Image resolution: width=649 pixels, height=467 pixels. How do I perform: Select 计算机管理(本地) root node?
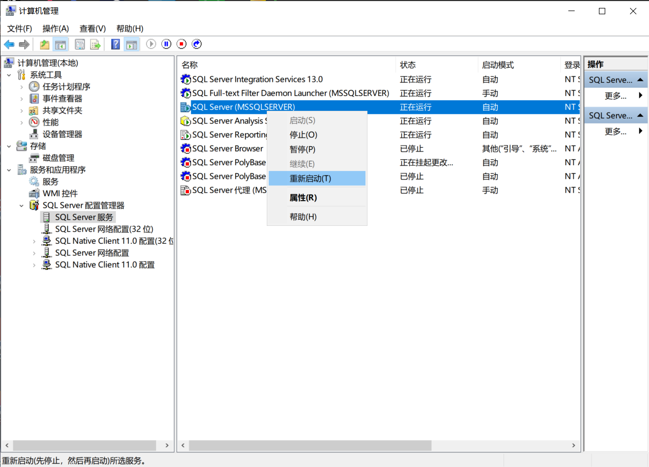pyautogui.click(x=47, y=63)
